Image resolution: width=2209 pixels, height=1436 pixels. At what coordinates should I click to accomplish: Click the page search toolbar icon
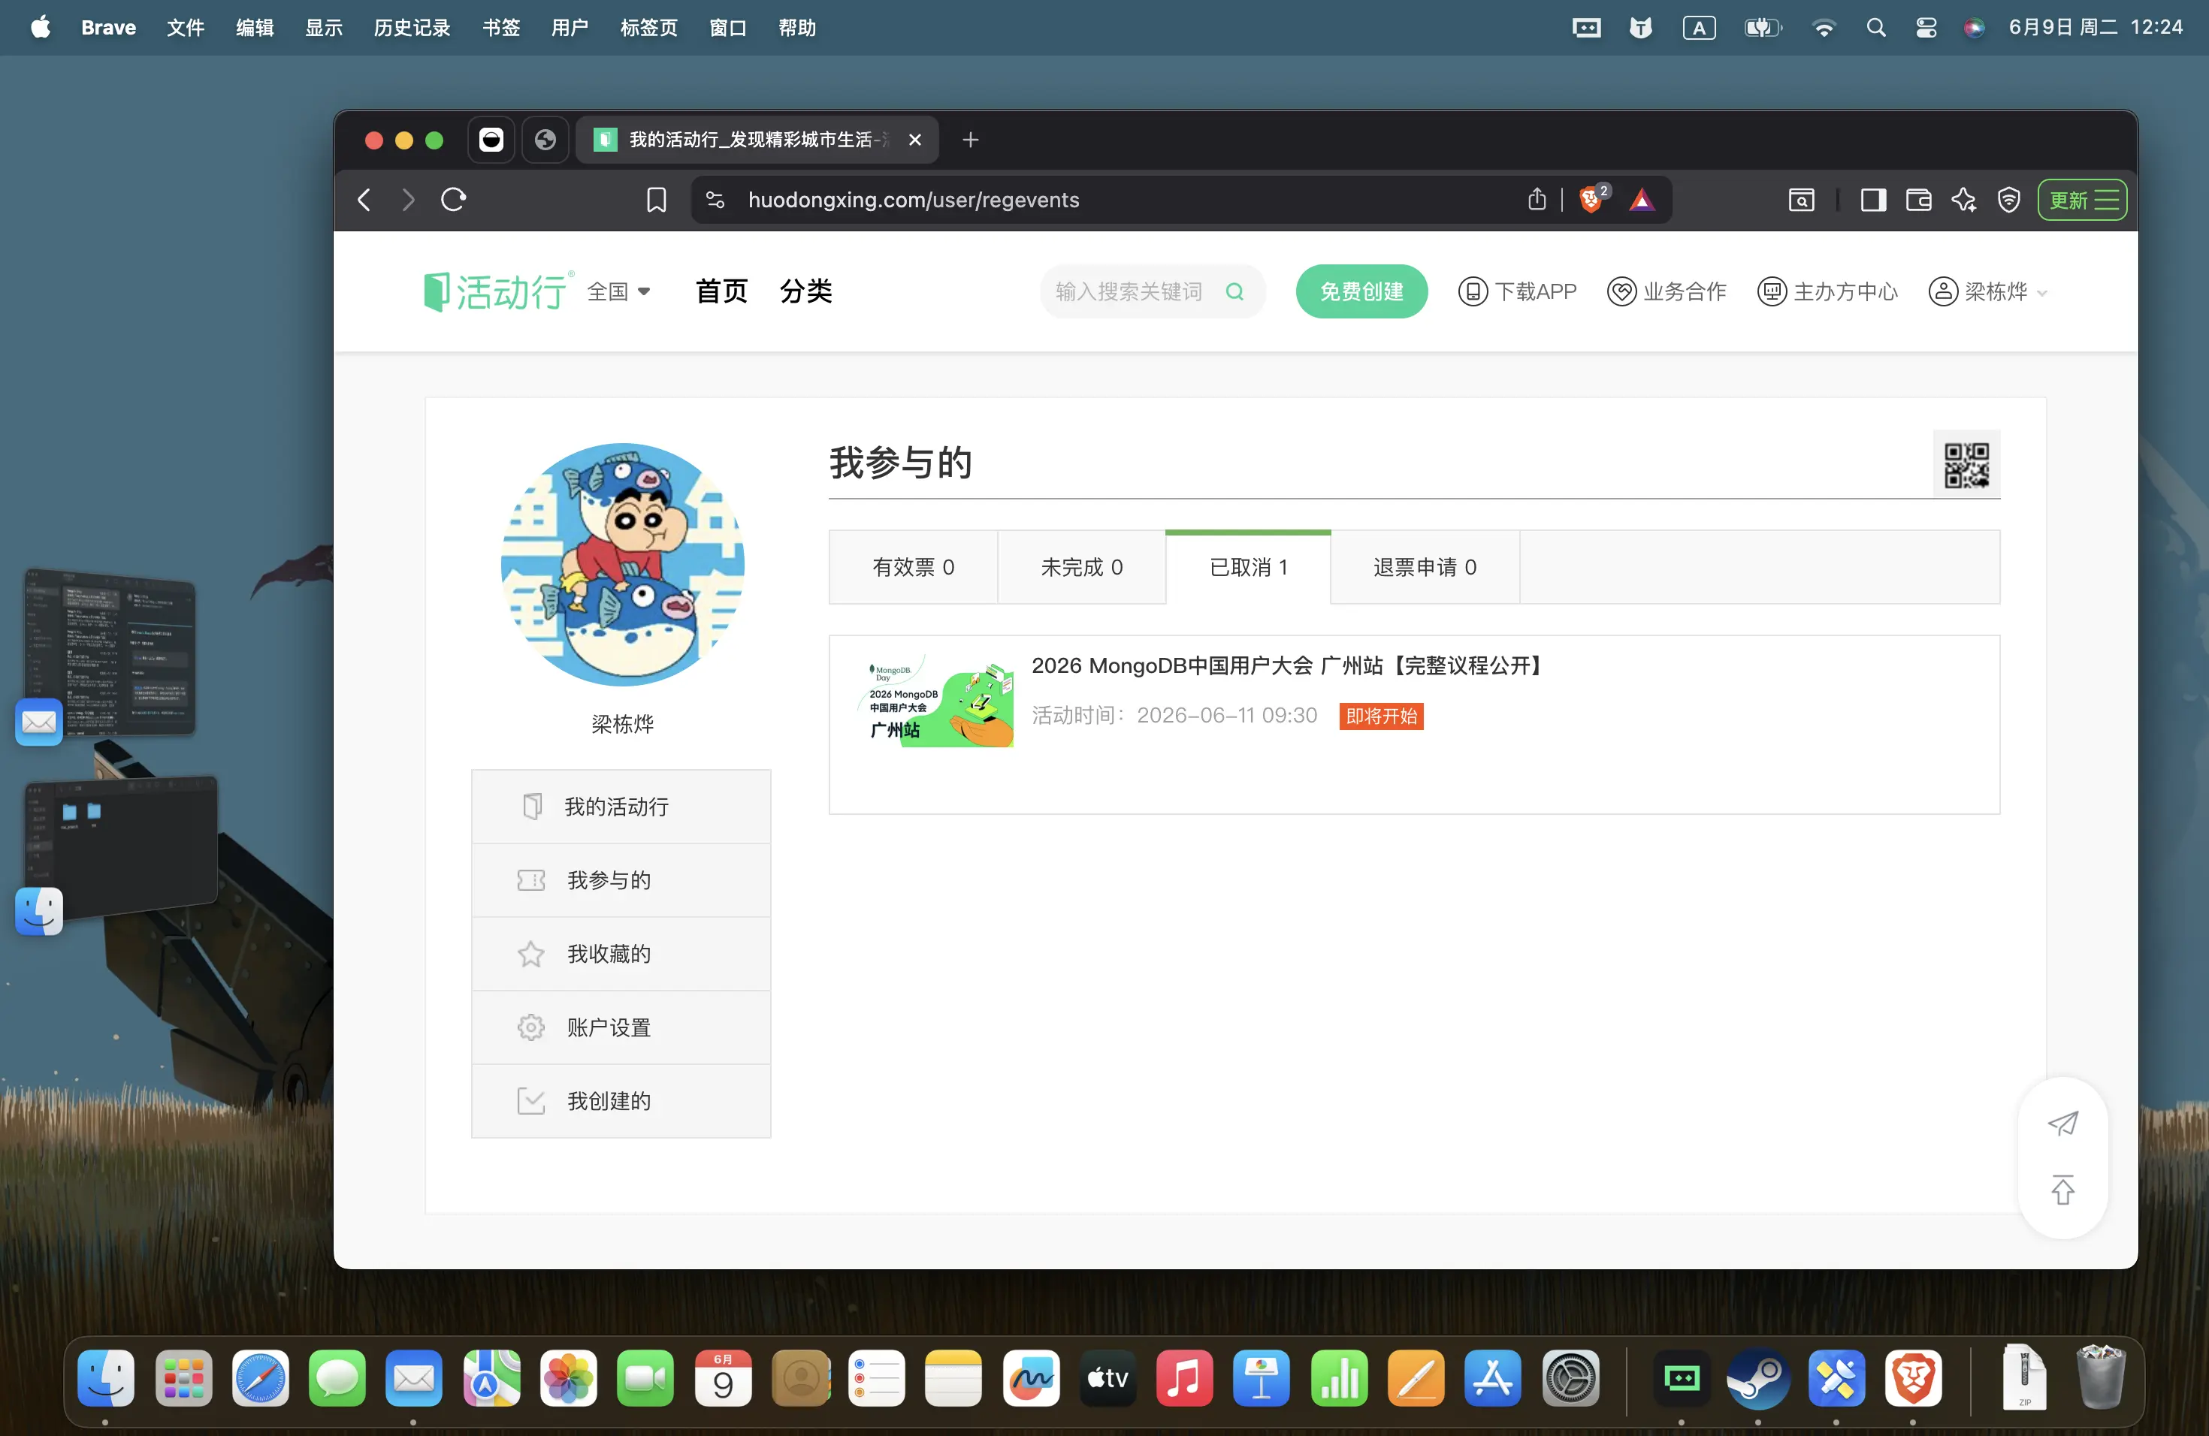[x=1800, y=200]
